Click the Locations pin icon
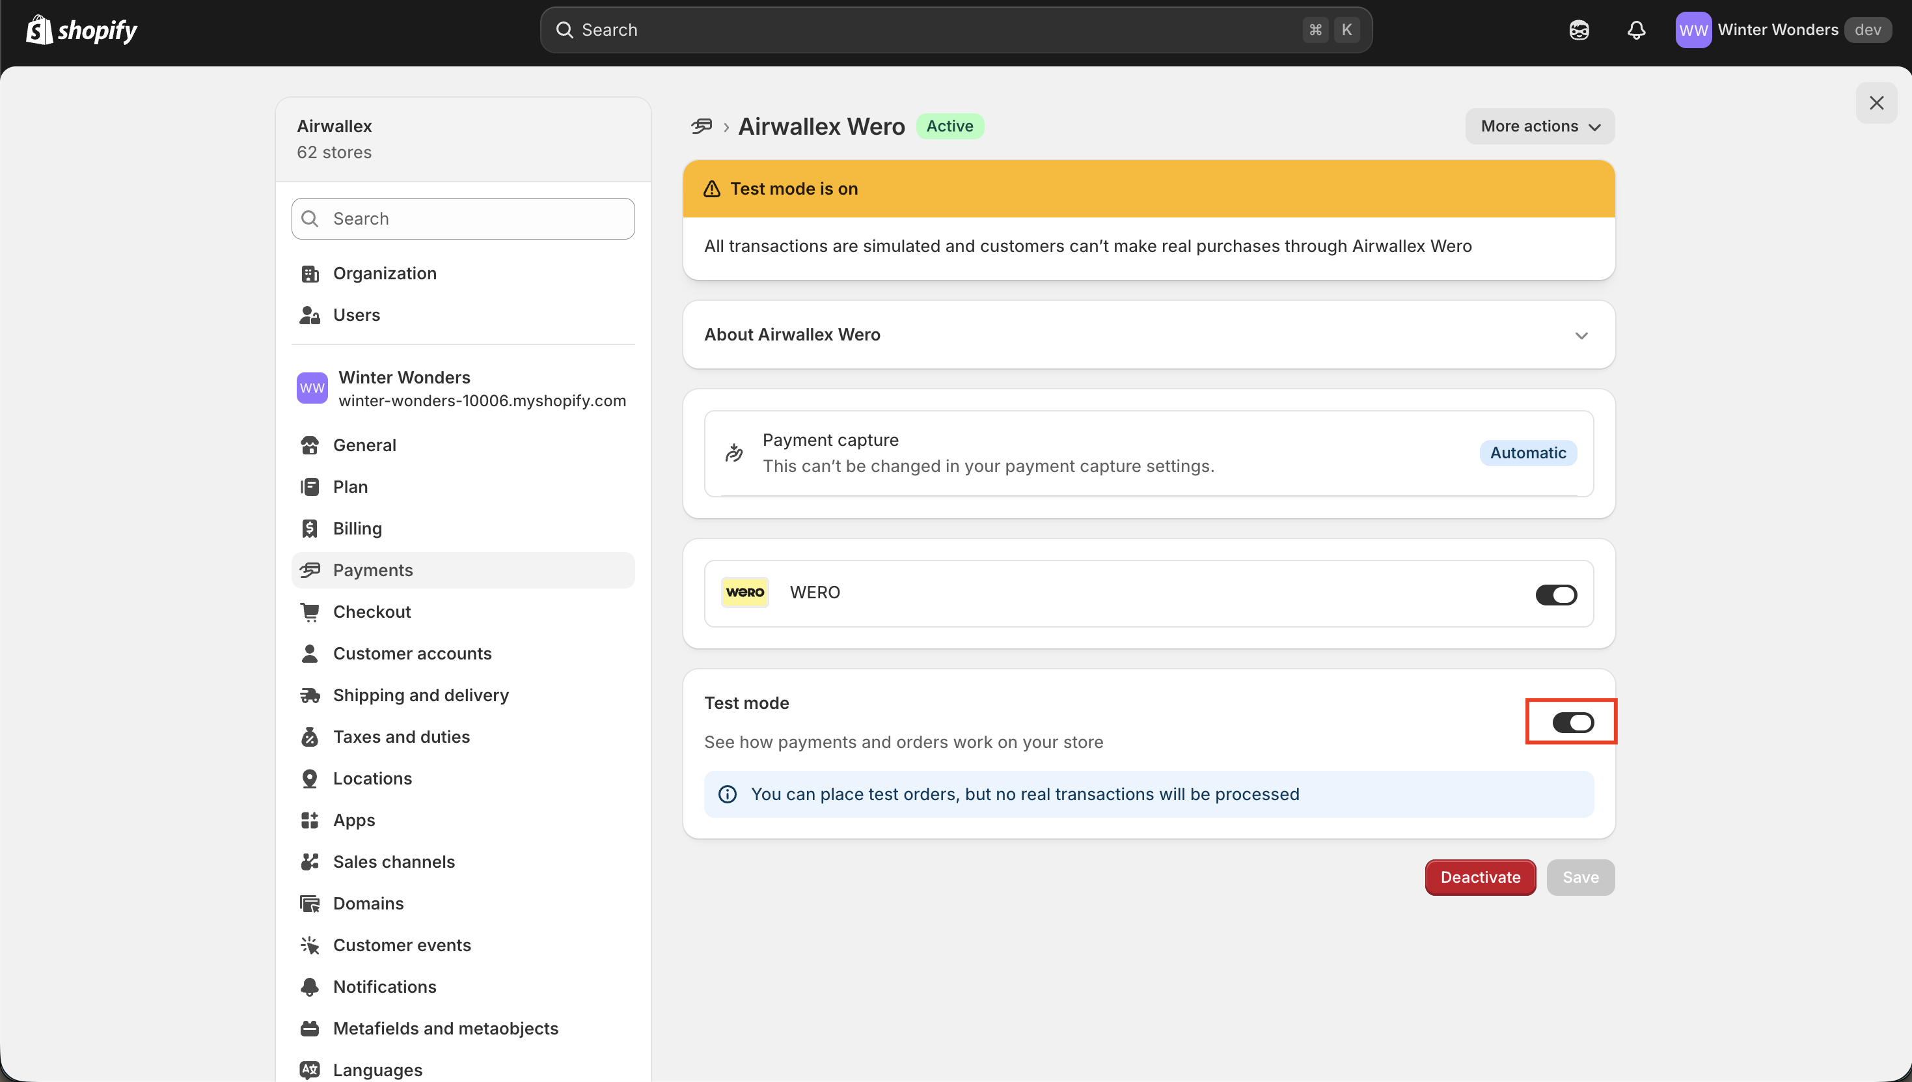Image resolution: width=1912 pixels, height=1082 pixels. click(x=310, y=778)
